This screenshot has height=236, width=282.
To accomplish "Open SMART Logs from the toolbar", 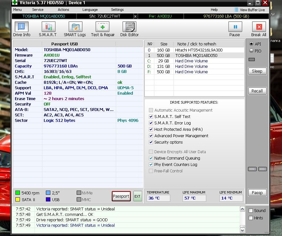I will (x=75, y=29).
